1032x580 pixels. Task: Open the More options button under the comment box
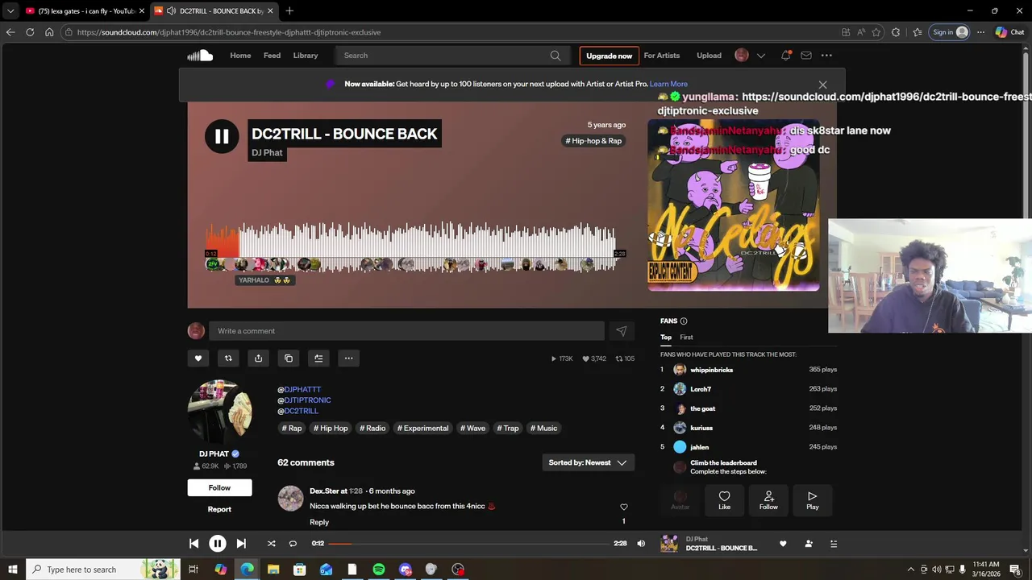pyautogui.click(x=348, y=358)
